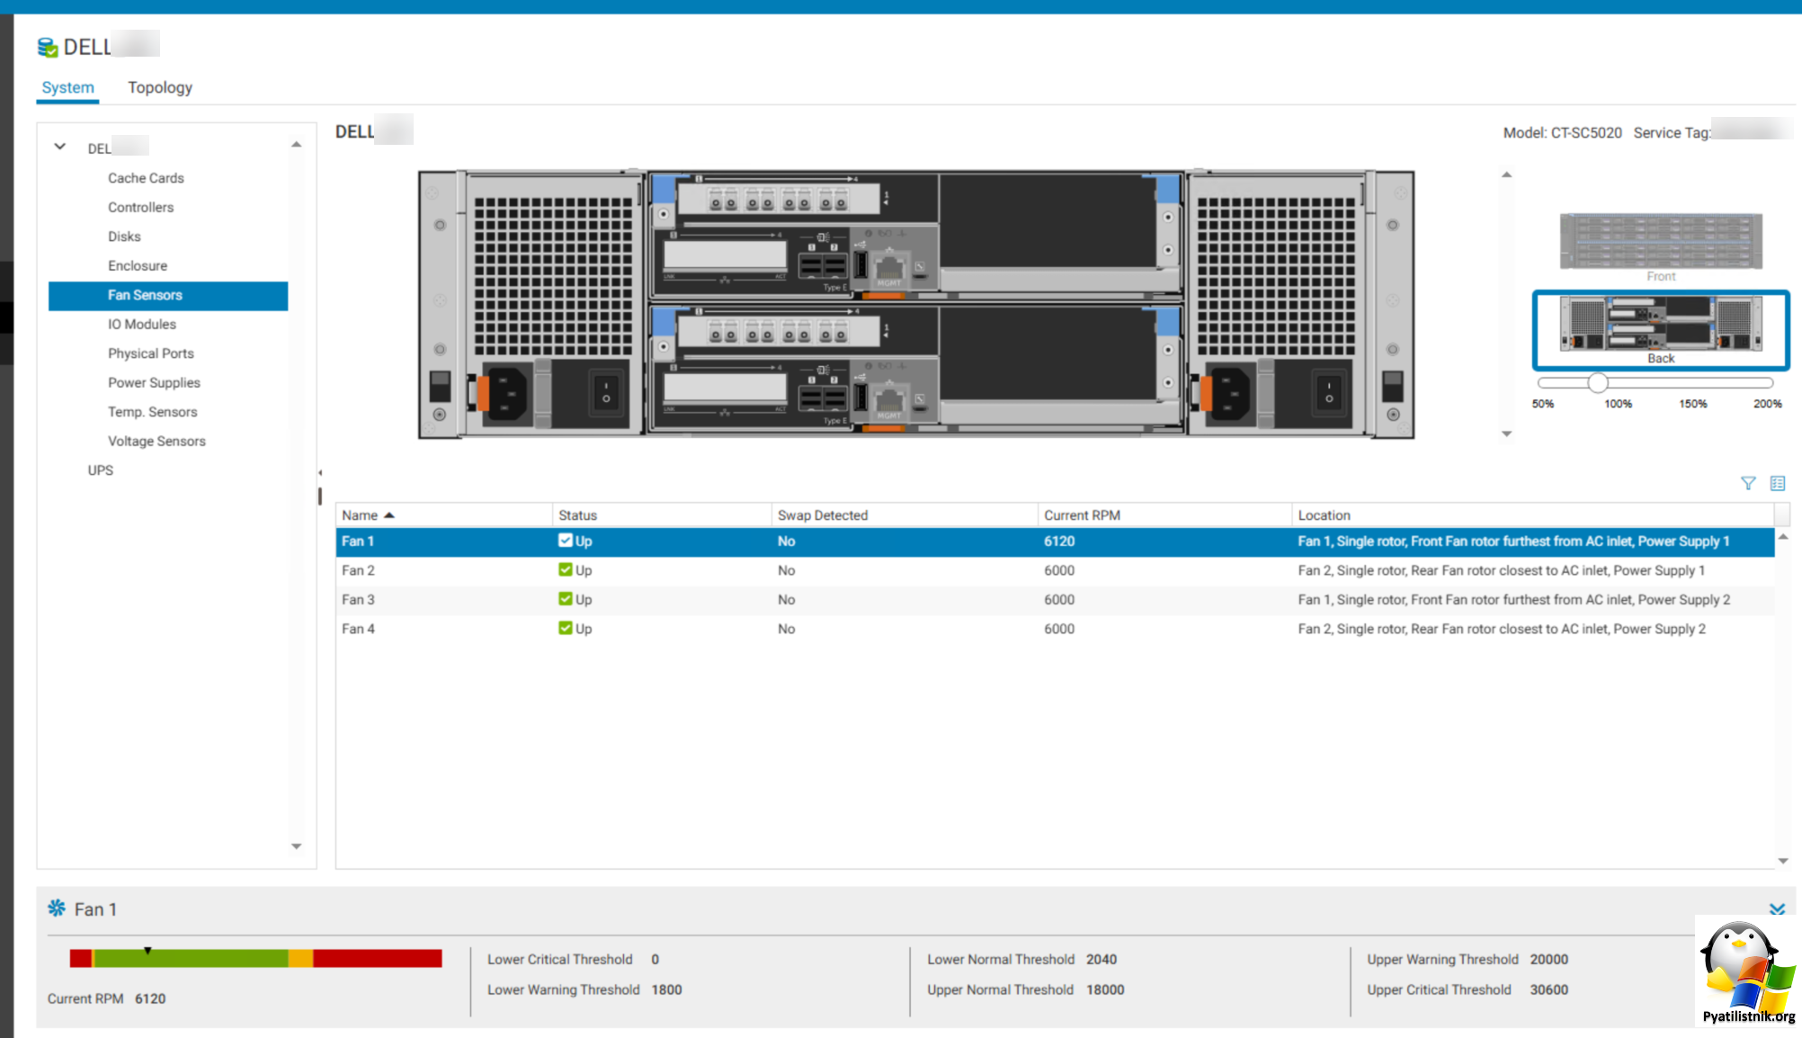Viewport: 1802px width, 1038px height.
Task: Click right power supply fan grille
Action: [1276, 275]
